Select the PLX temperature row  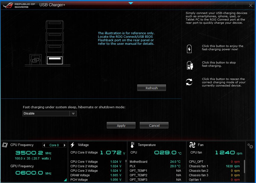[155, 166]
